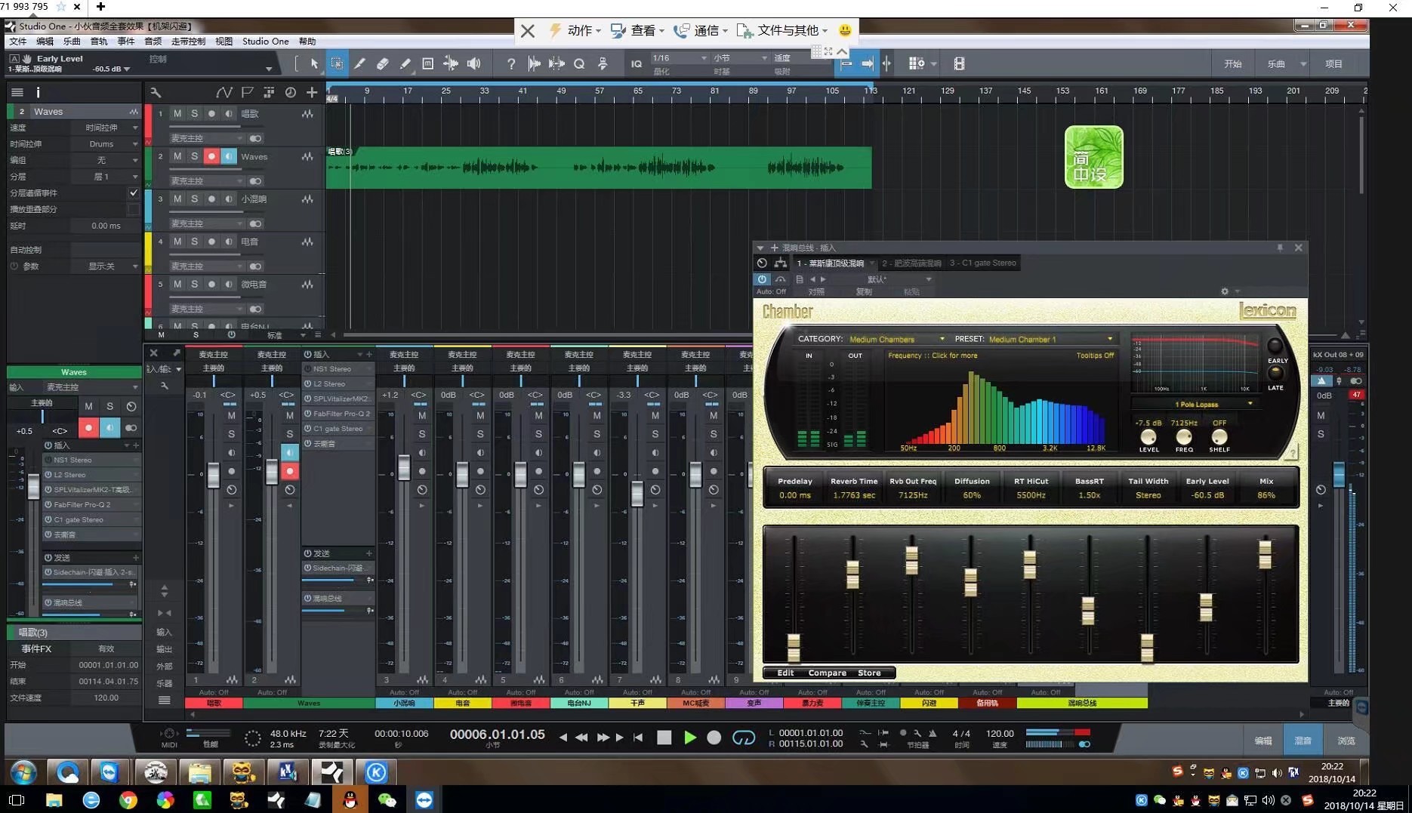The image size is (1412, 813).
Task: Select the Listen (speaker) tool
Action: [x=473, y=64]
